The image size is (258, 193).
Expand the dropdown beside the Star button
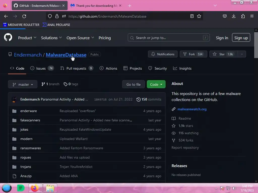[x=242, y=54]
